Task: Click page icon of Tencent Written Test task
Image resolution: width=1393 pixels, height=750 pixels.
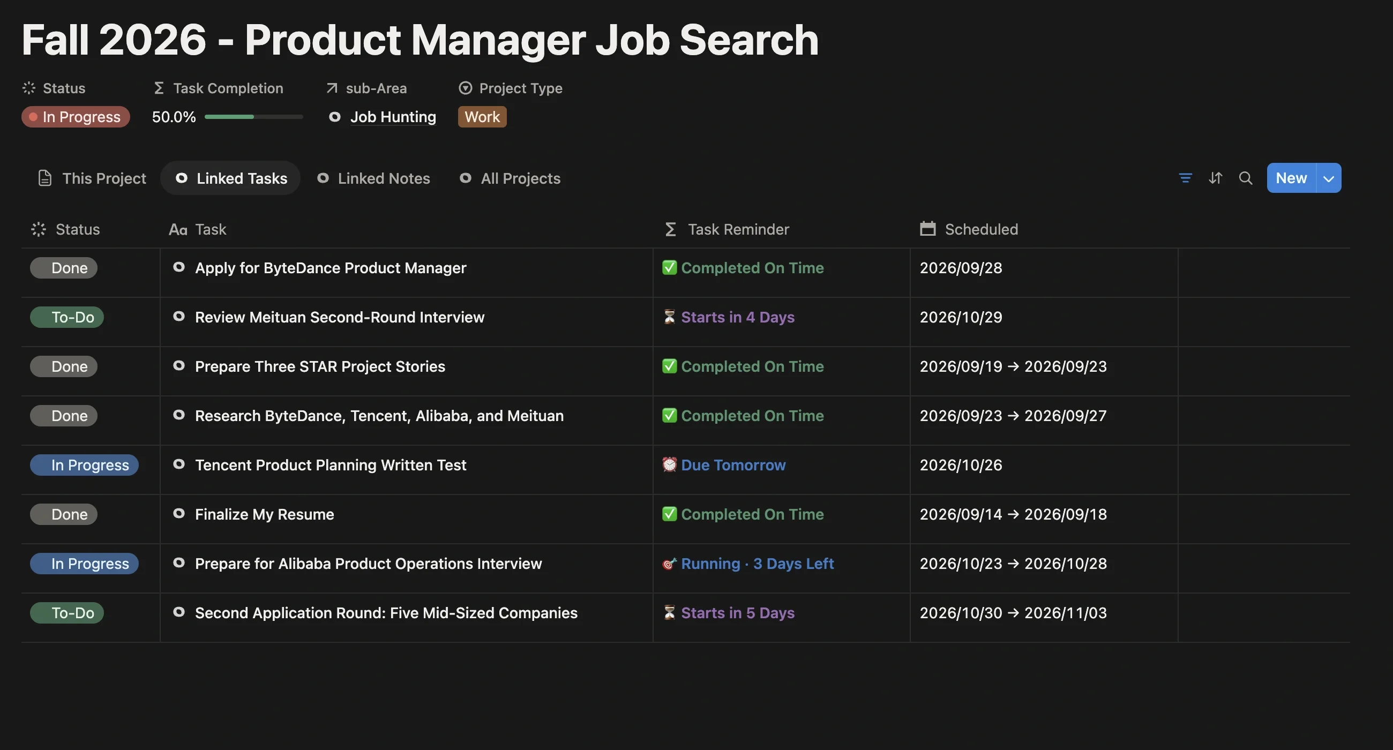Action: pyautogui.click(x=178, y=464)
